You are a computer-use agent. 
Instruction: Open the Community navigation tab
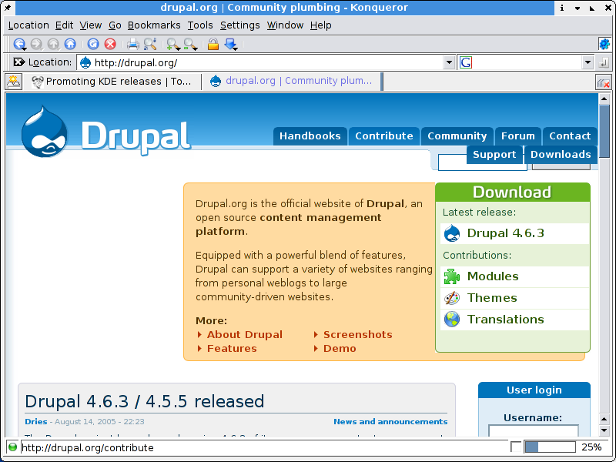point(457,136)
